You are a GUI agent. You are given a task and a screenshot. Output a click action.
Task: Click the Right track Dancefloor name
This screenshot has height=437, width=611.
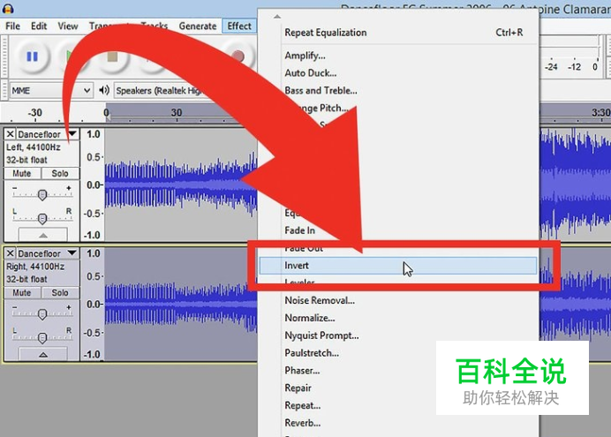(x=40, y=253)
